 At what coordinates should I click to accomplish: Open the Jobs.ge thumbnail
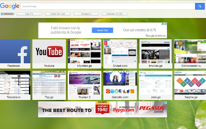point(155,85)
